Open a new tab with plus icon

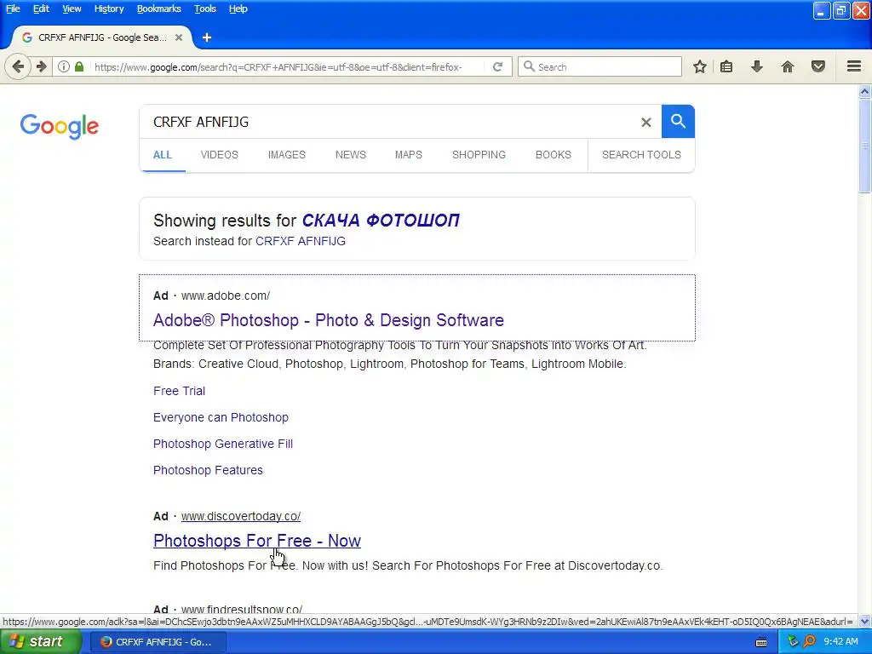point(207,37)
